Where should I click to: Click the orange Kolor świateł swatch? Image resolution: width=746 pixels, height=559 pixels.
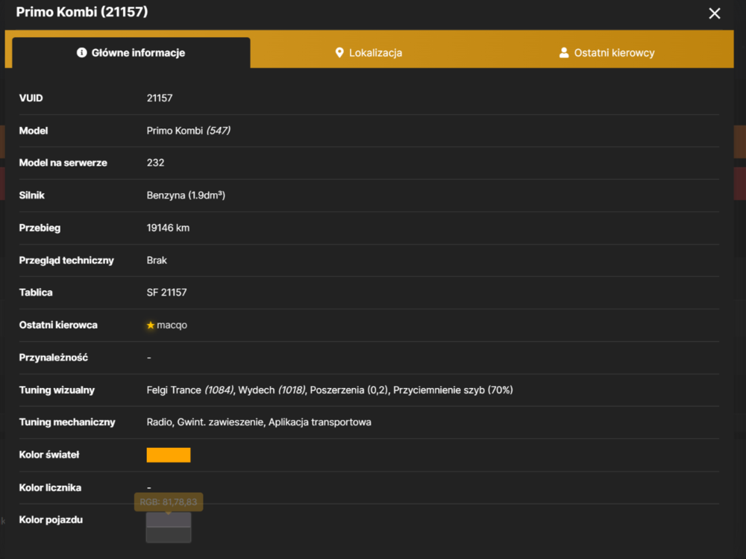[x=169, y=455]
